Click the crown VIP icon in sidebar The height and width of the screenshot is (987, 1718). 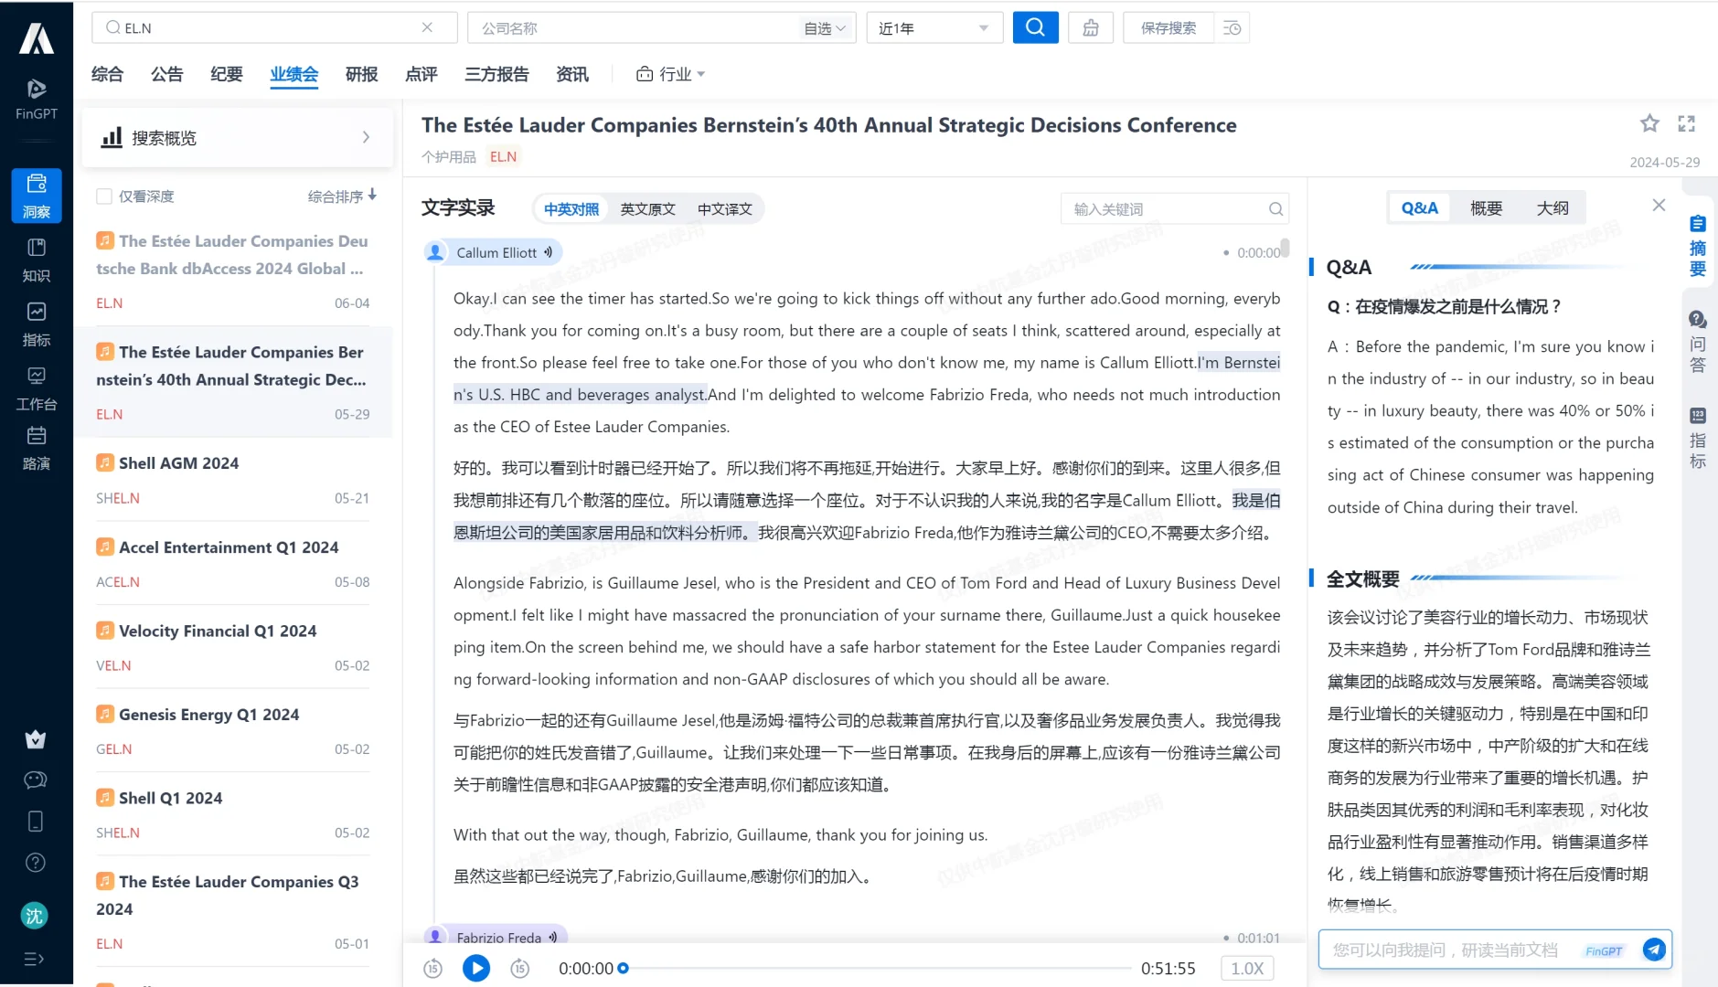[36, 739]
